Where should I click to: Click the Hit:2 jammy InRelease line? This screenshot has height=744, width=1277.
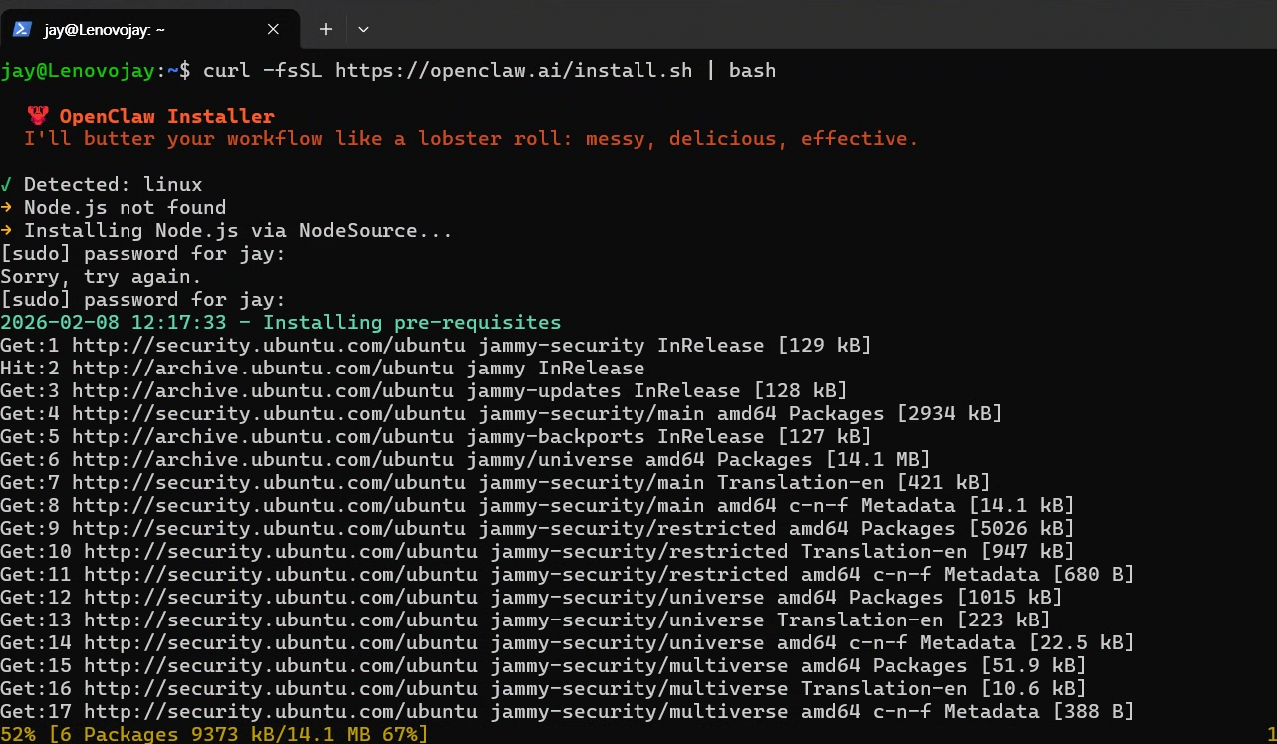323,368
